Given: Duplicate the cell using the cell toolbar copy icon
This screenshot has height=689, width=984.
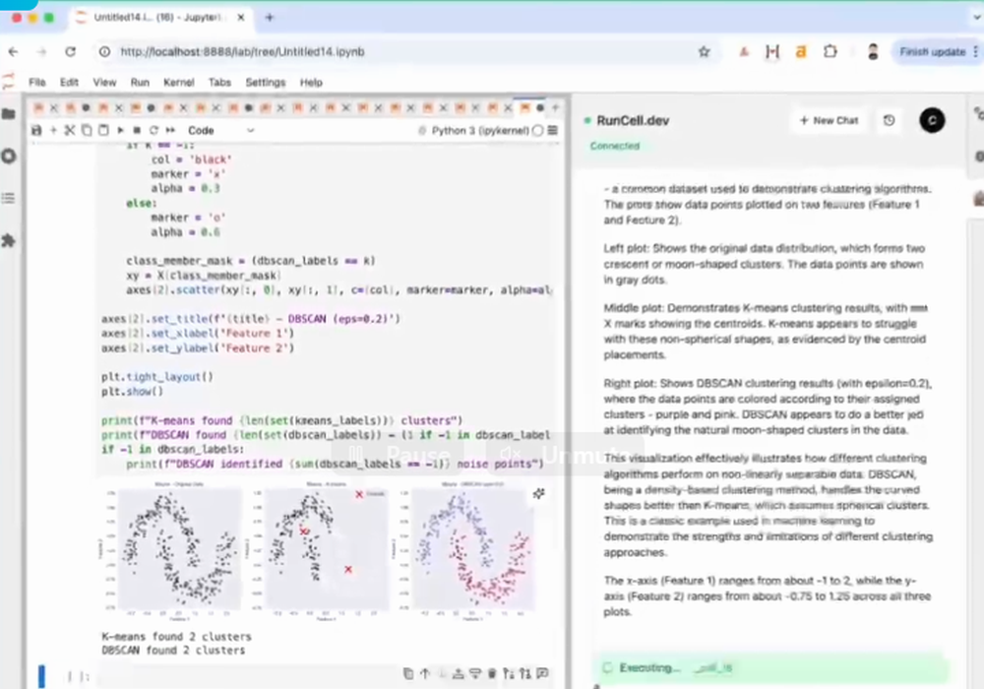Looking at the screenshot, I should click(408, 673).
